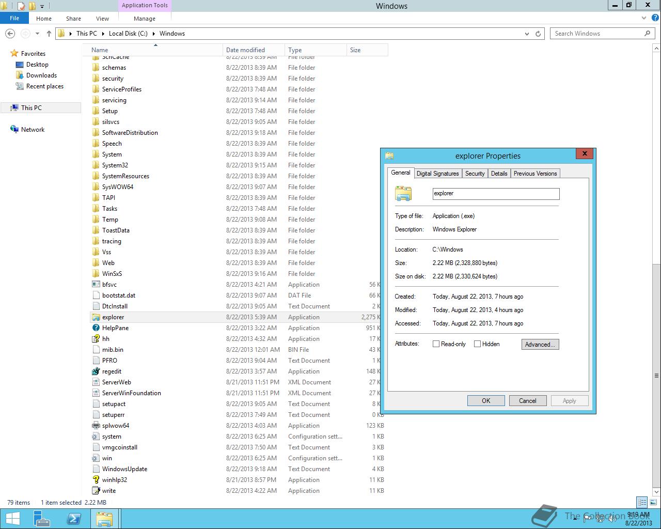This screenshot has width=661, height=529.
Task: Switch to Digital Signatures tab
Action: (x=437, y=174)
